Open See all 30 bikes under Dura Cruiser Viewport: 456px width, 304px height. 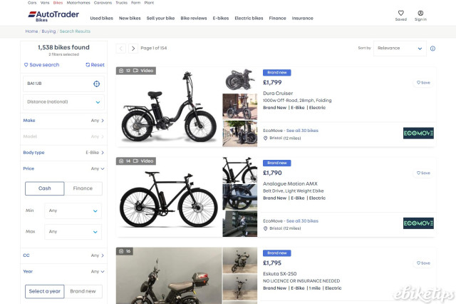(x=302, y=131)
